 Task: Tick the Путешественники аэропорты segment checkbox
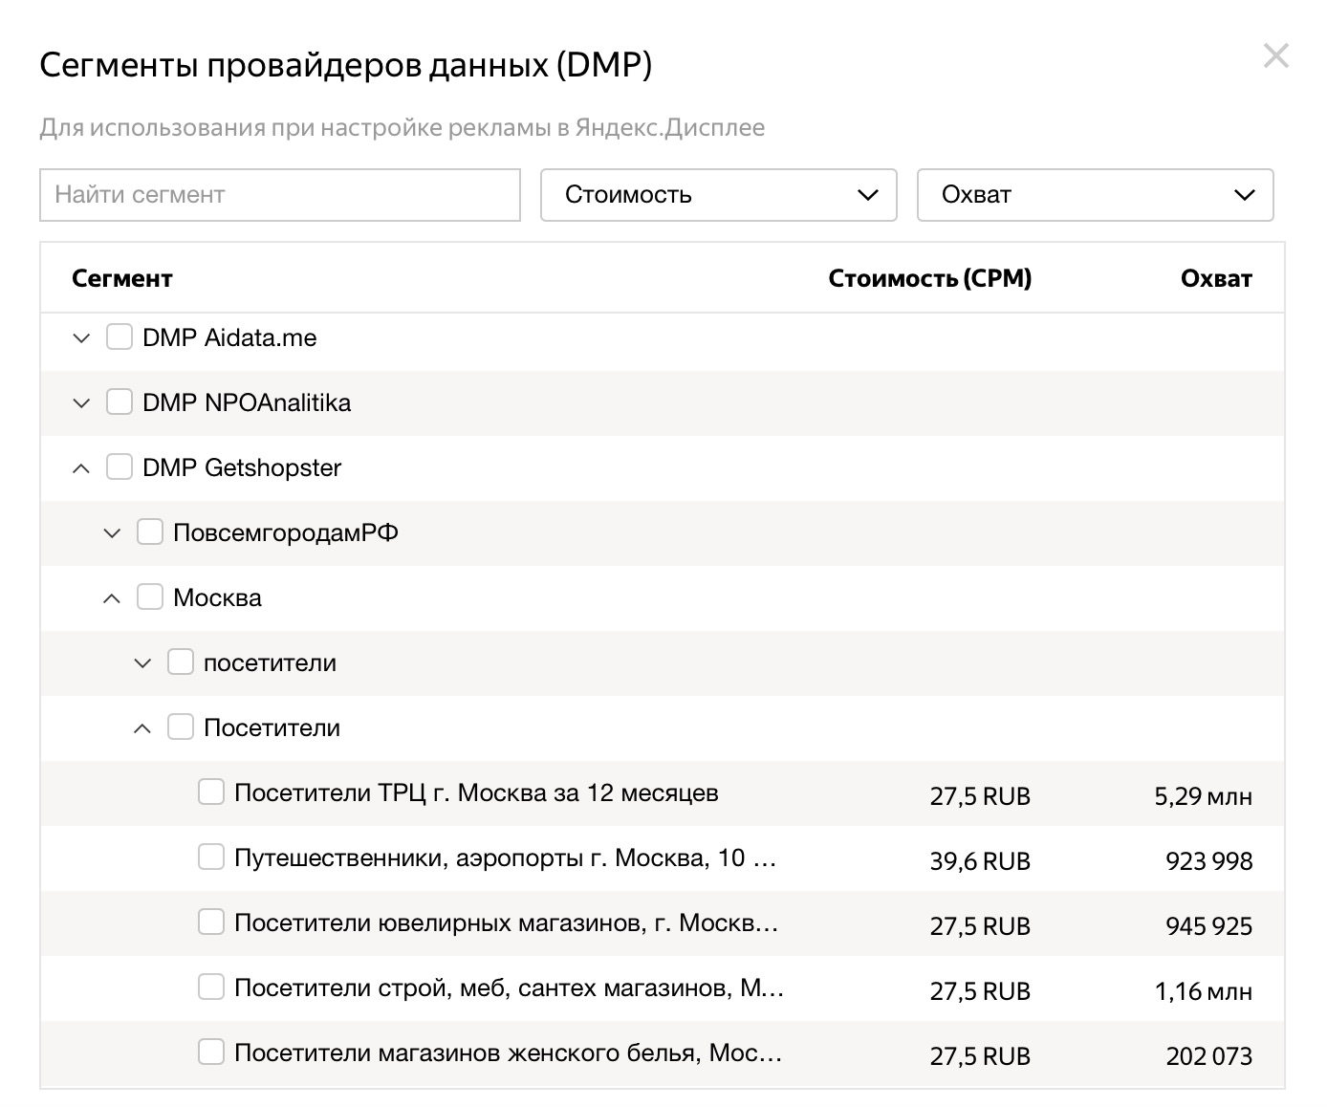tap(210, 857)
